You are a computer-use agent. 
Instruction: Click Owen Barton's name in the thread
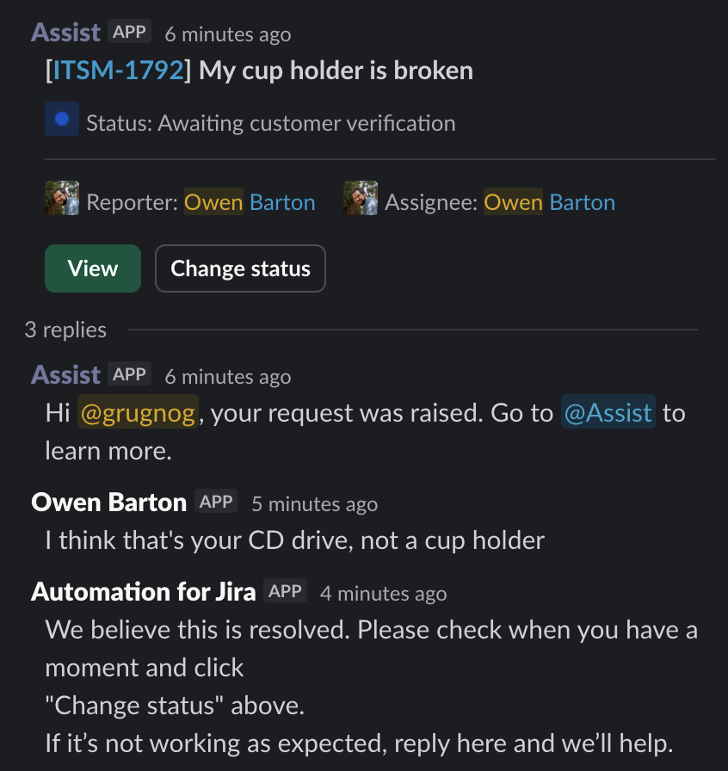pos(108,501)
